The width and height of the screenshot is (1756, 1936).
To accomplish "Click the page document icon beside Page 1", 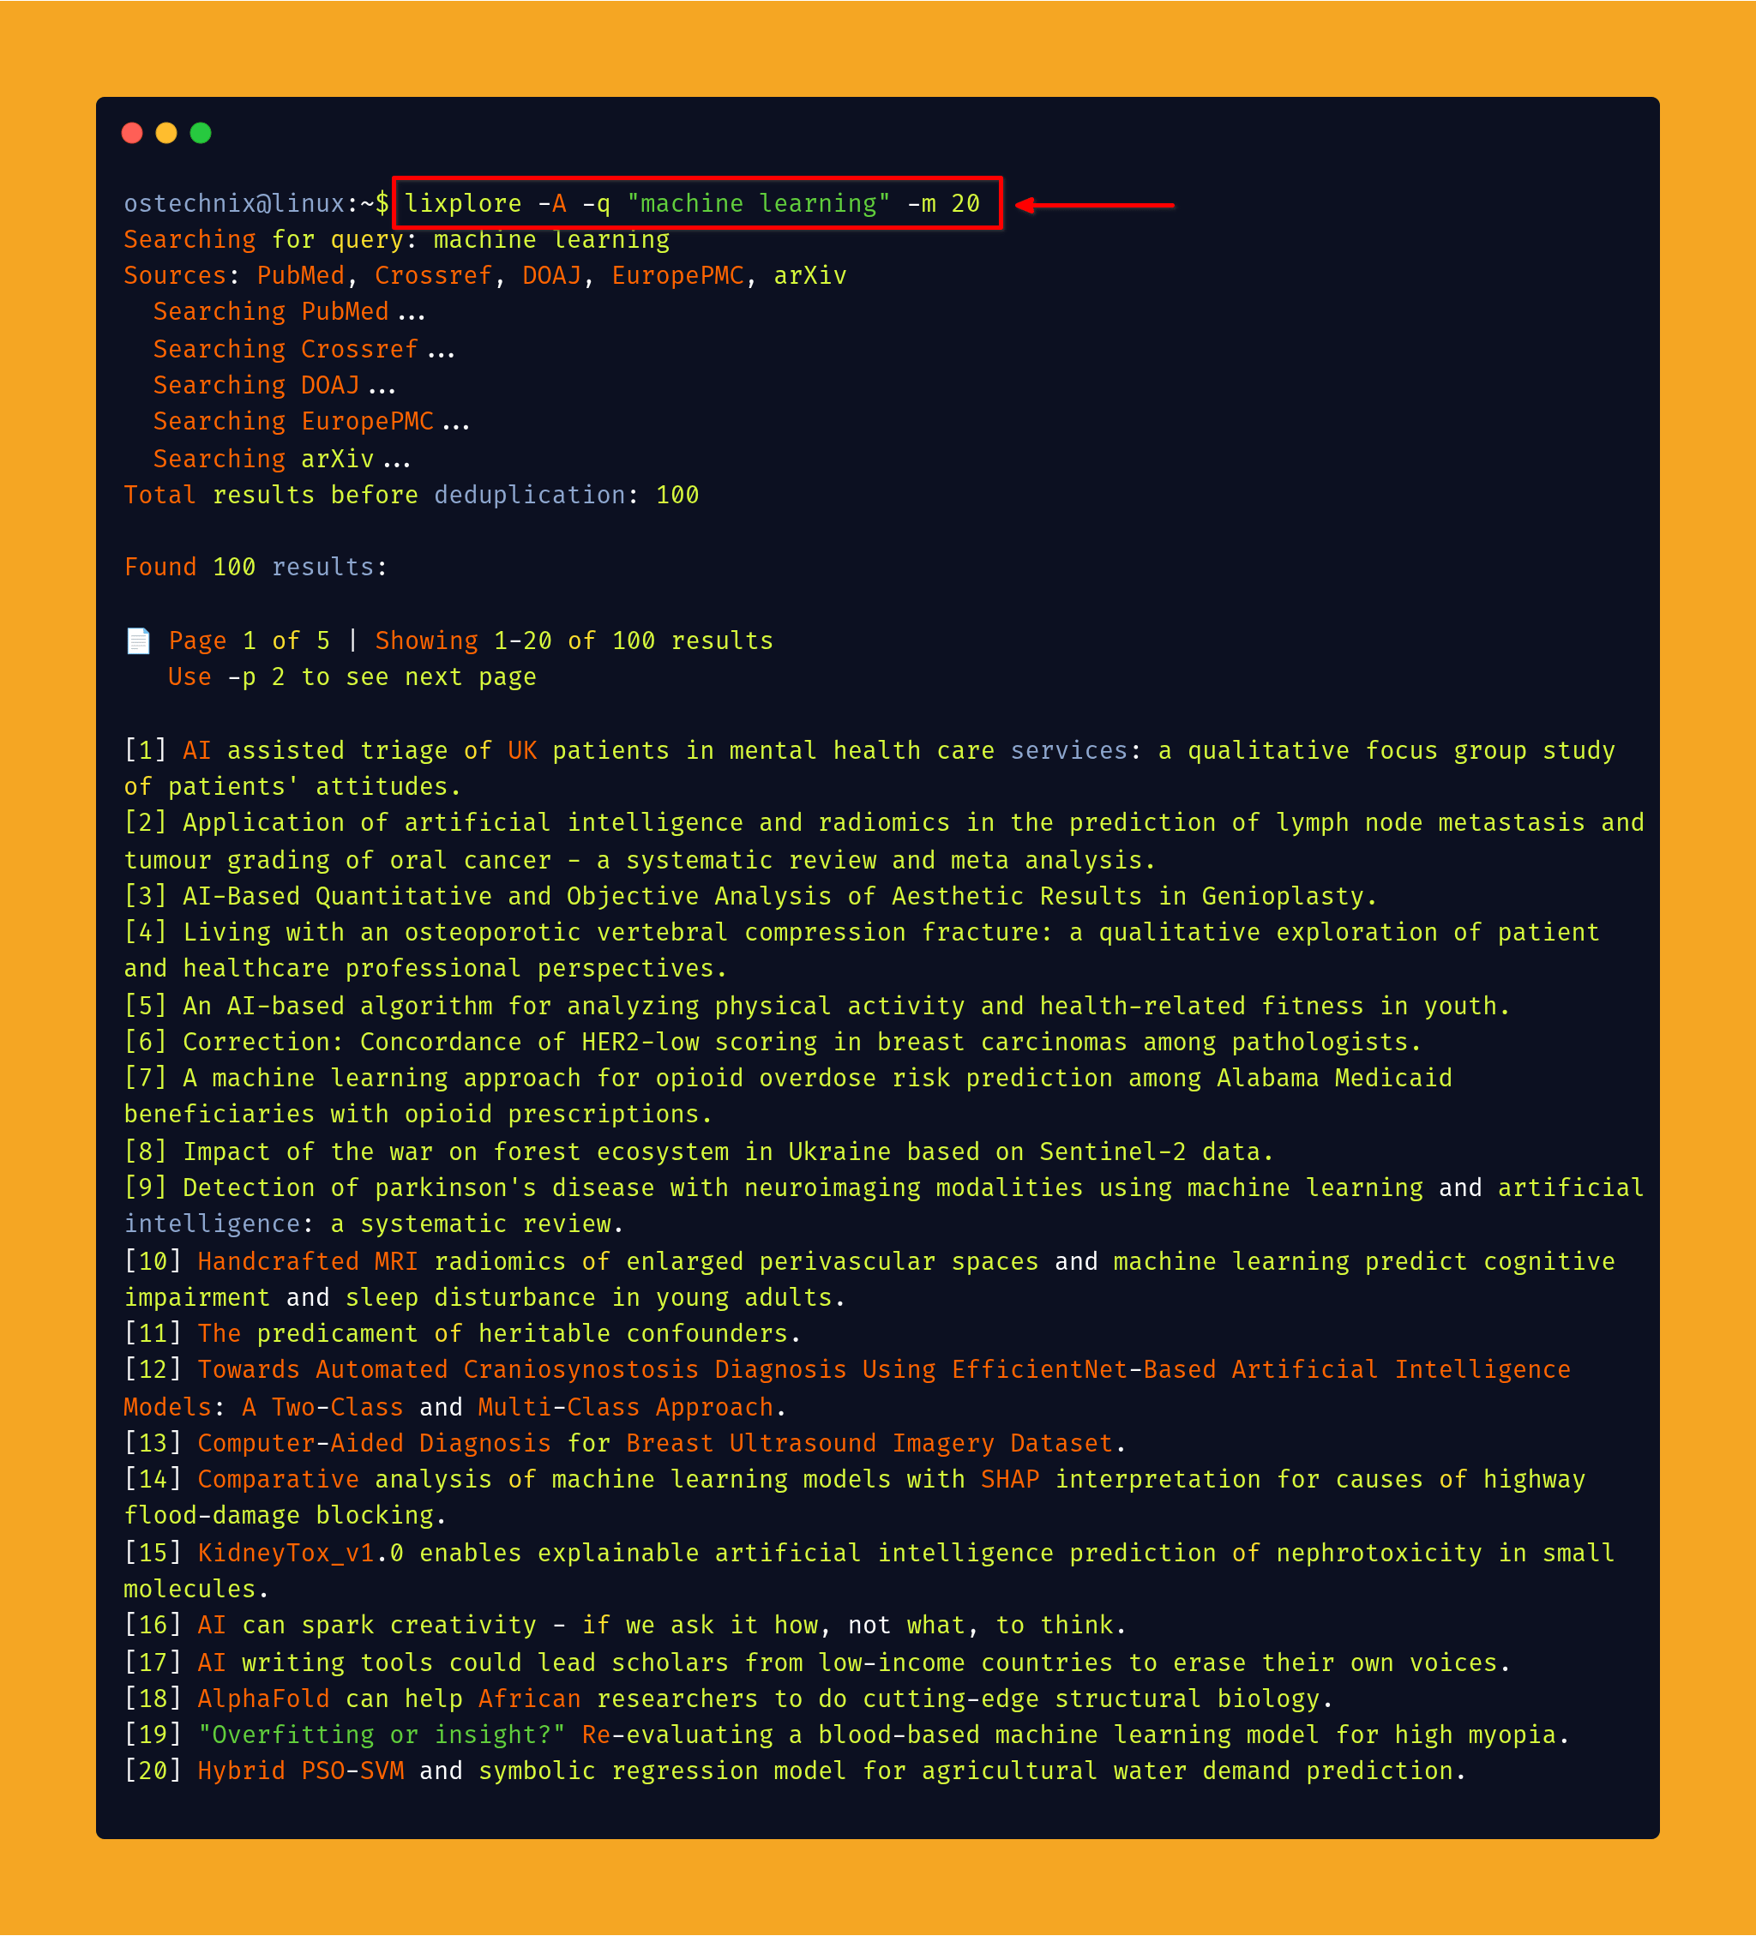I will [138, 640].
